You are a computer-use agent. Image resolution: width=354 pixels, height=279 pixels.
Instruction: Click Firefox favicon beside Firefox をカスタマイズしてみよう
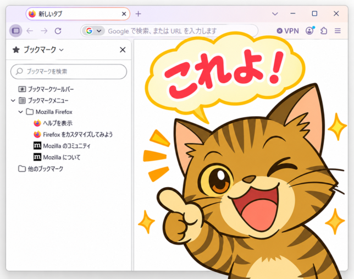[37, 134]
